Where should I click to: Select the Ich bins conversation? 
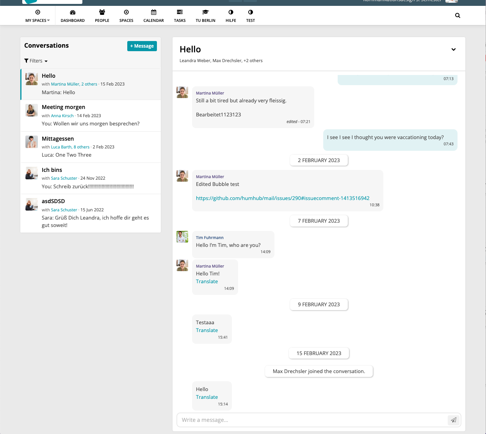[x=91, y=178]
